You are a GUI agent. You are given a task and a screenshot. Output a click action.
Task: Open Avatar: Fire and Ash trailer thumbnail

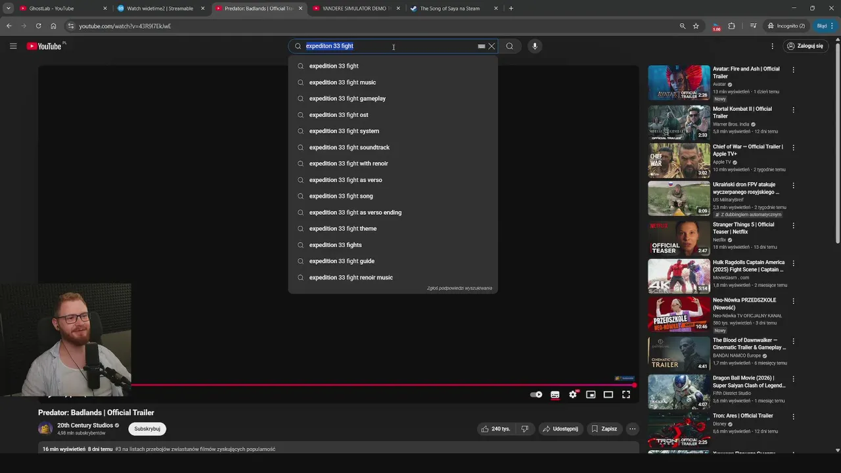click(x=679, y=83)
